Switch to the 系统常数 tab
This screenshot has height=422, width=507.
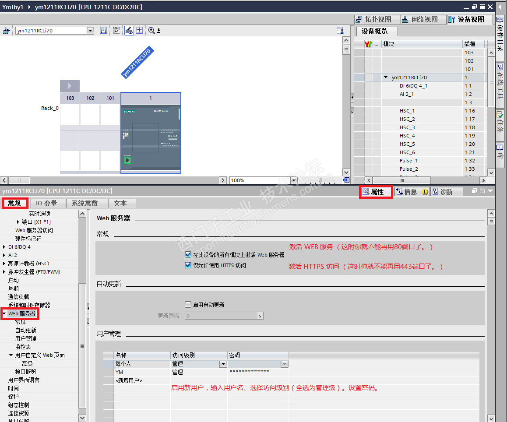pyautogui.click(x=87, y=203)
